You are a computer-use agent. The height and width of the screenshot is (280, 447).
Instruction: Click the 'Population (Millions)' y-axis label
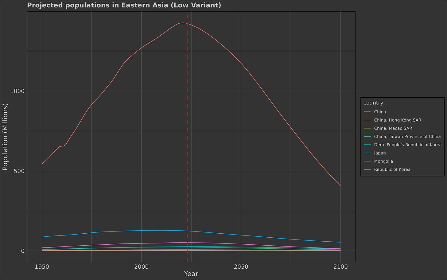coord(5,137)
